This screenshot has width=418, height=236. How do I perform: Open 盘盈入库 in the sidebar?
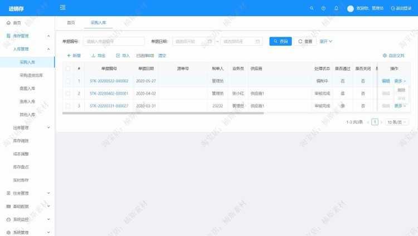click(27, 88)
